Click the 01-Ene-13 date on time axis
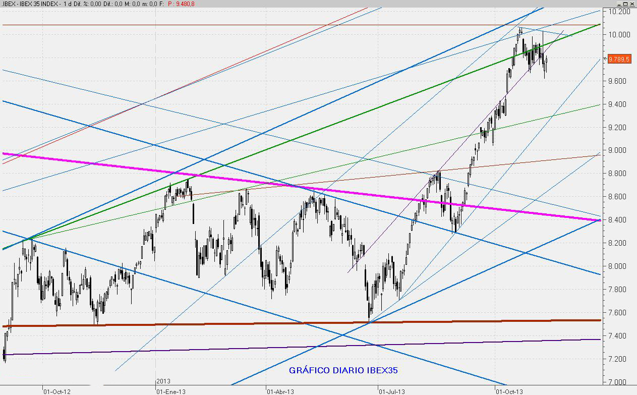 pyautogui.click(x=170, y=391)
